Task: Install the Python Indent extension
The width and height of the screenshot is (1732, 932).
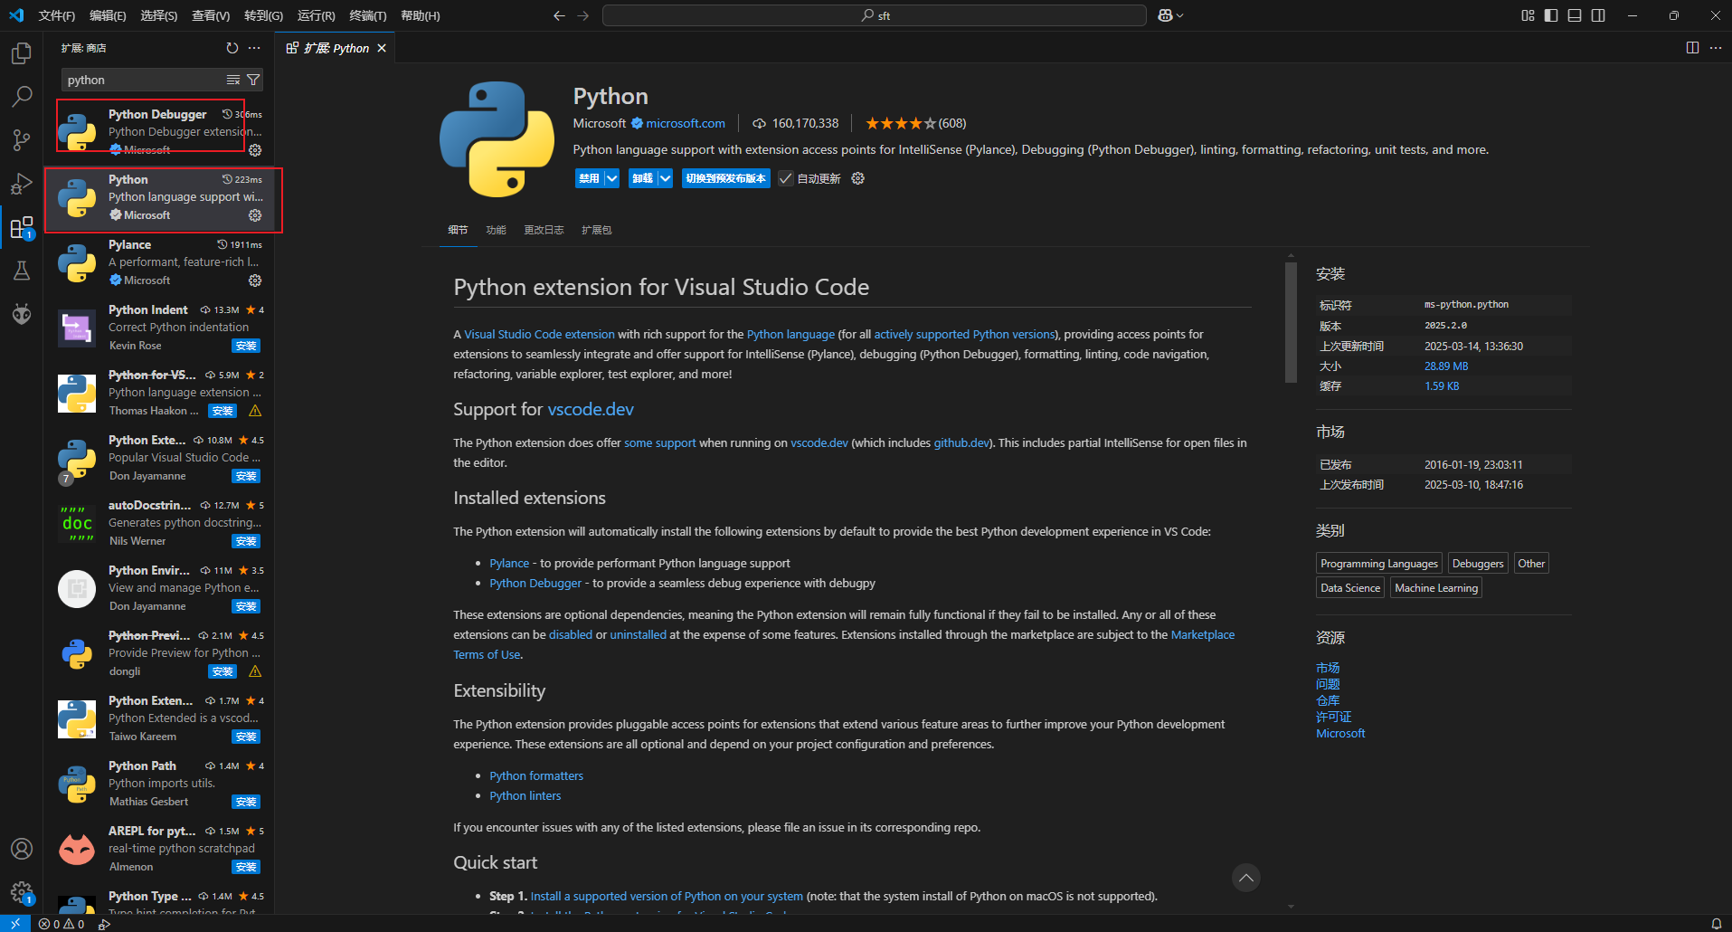Action: (x=246, y=346)
